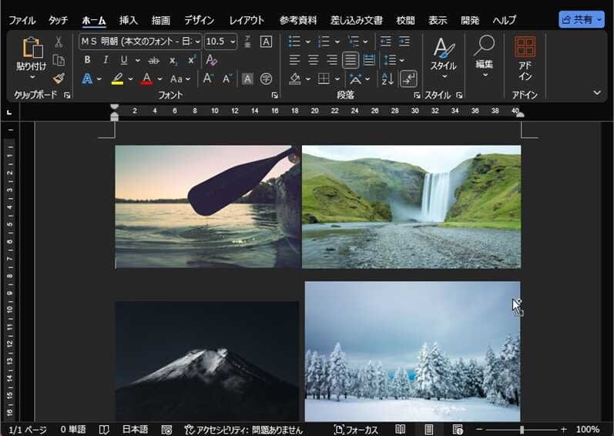Apply strikethrough formatting
This screenshot has width=614, height=436.
pyautogui.click(x=154, y=60)
